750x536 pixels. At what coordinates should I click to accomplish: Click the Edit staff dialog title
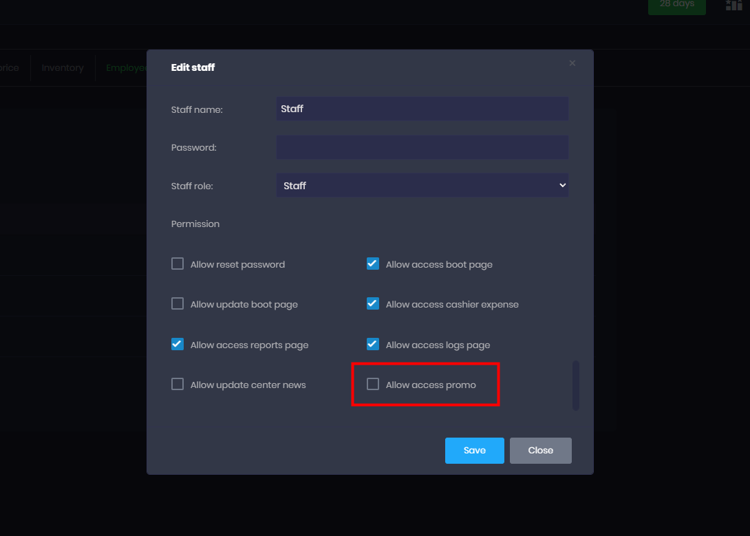click(193, 67)
